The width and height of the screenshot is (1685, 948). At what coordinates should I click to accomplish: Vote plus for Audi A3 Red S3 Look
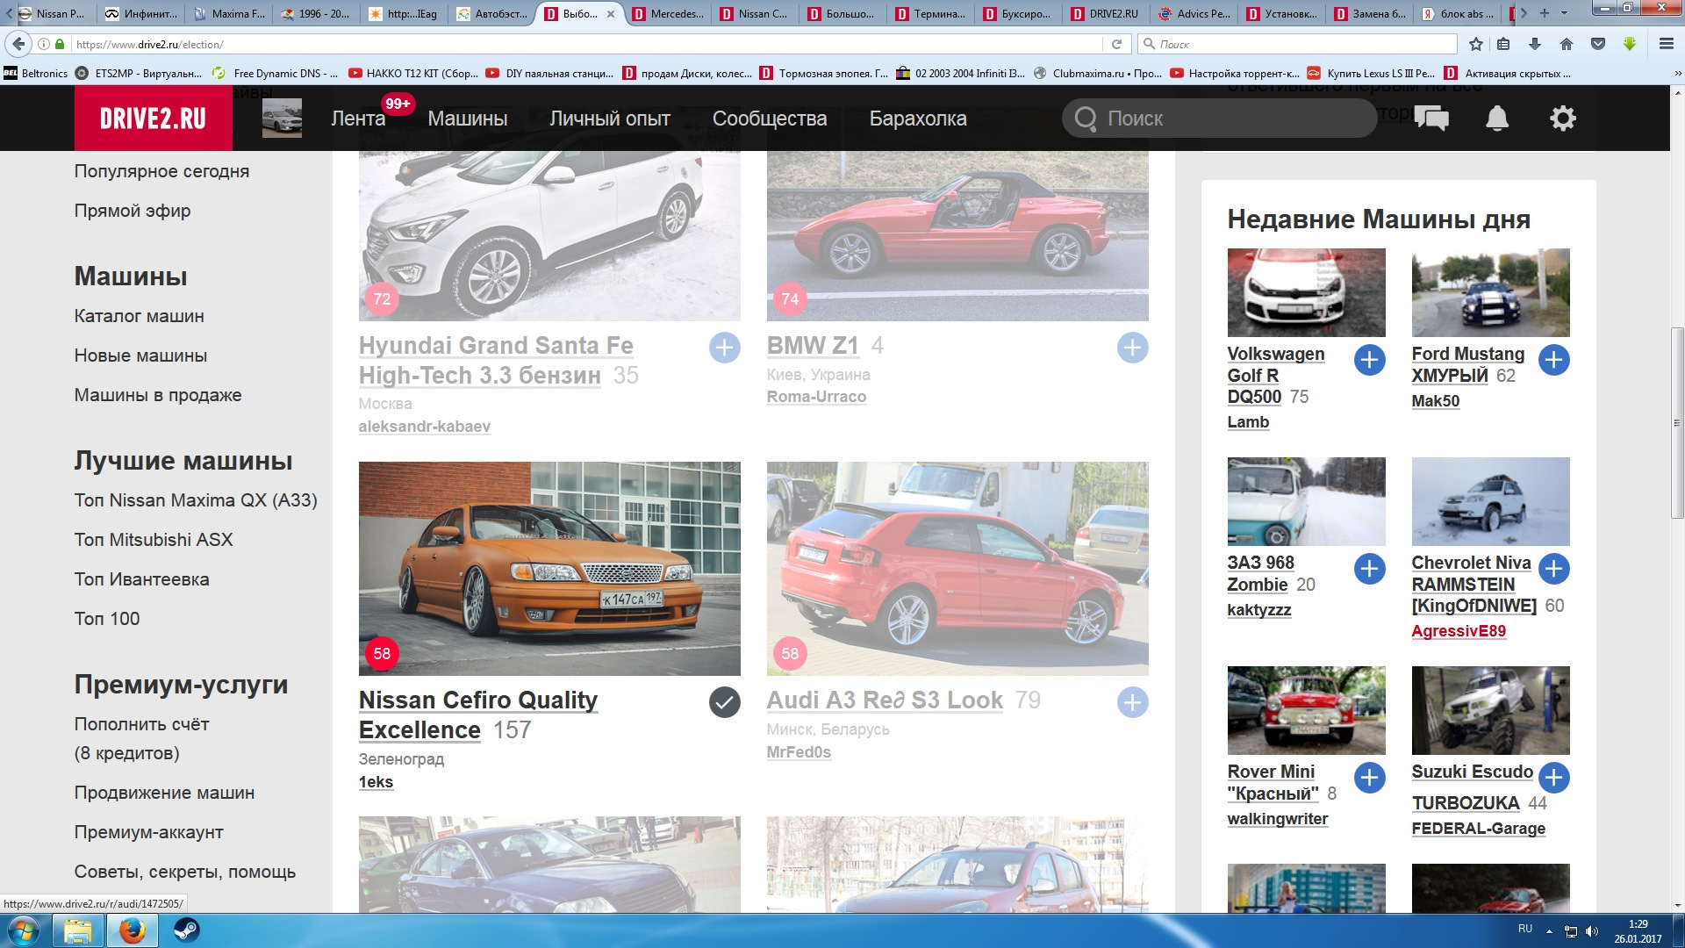point(1133,702)
